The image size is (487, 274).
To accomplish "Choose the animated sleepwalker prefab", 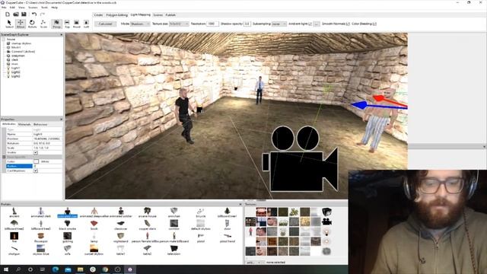I will 94,213.
